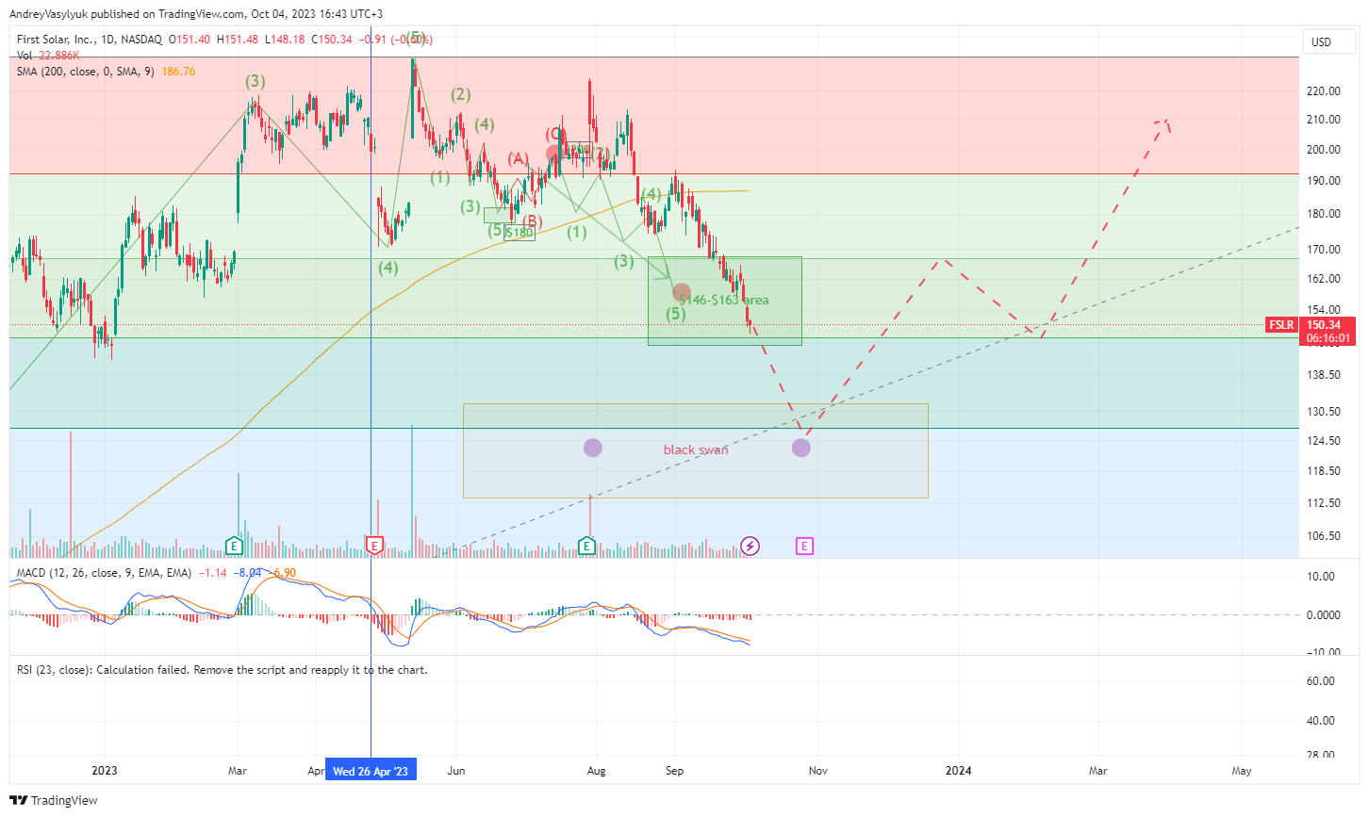Click the 220.00 price axis label
The height and width of the screenshot is (817, 1369).
coord(1324,91)
